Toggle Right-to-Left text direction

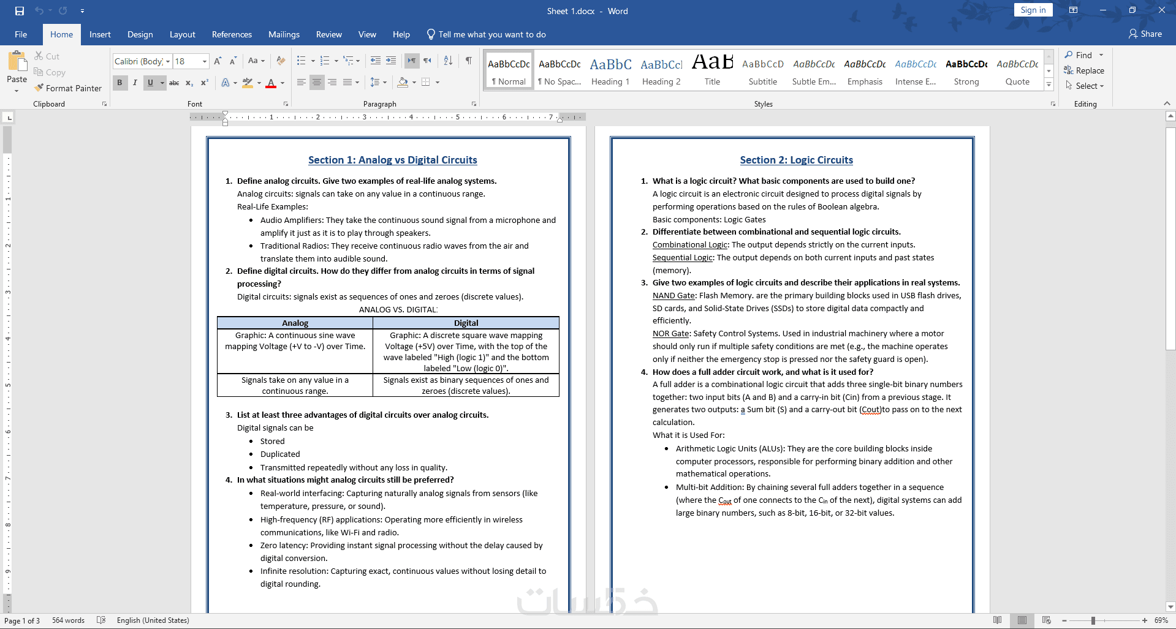(x=427, y=61)
